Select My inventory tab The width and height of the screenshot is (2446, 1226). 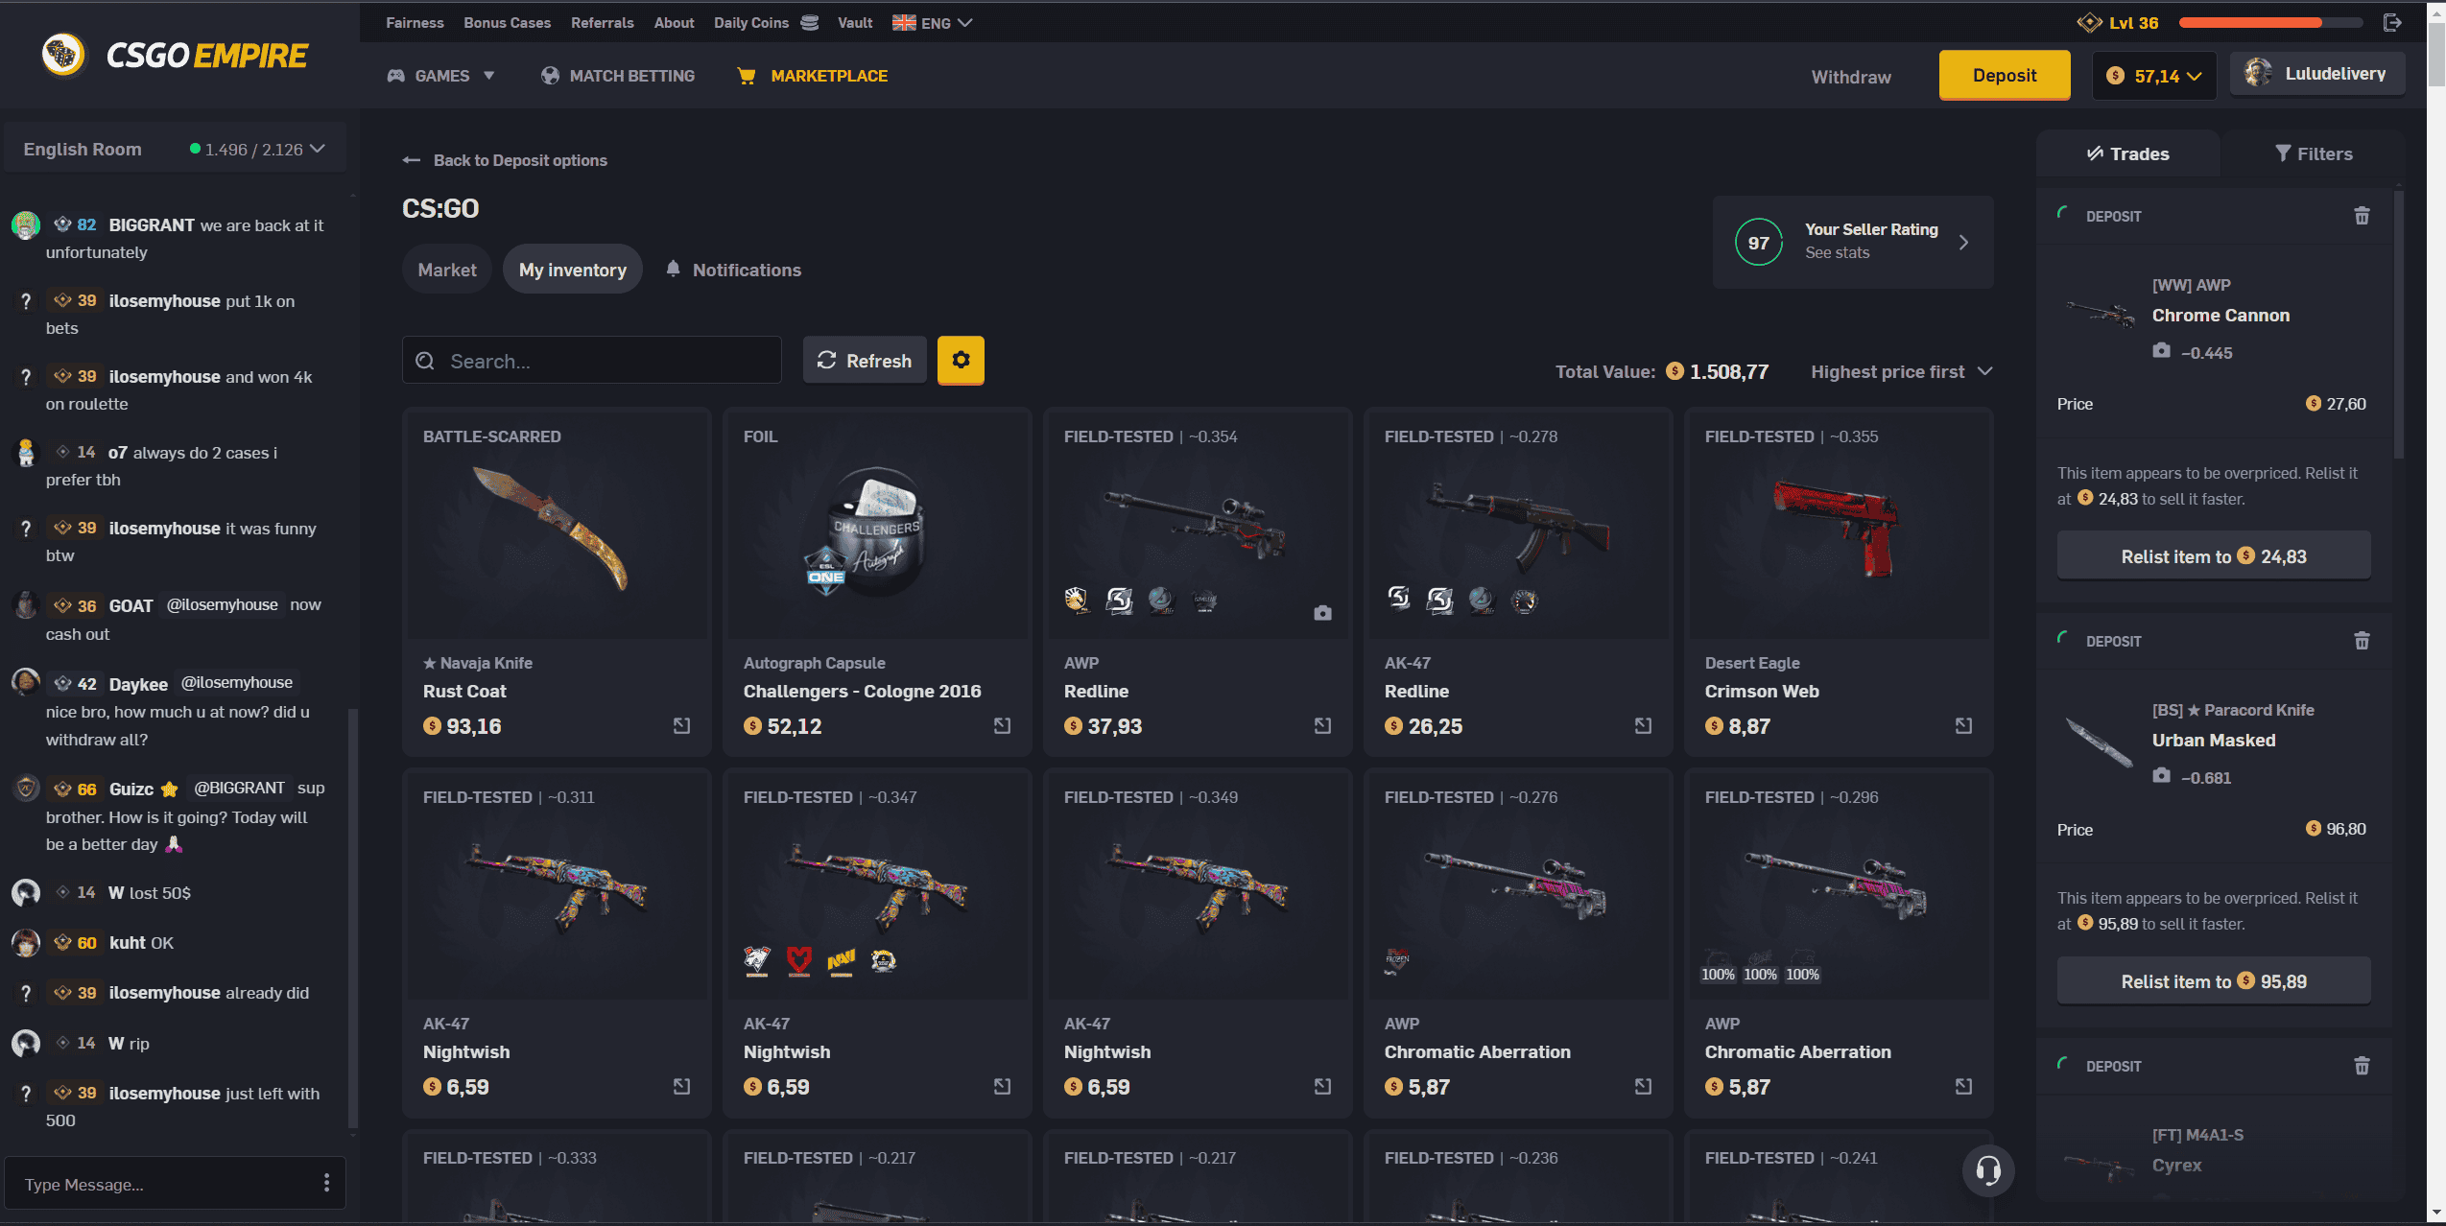[573, 270]
